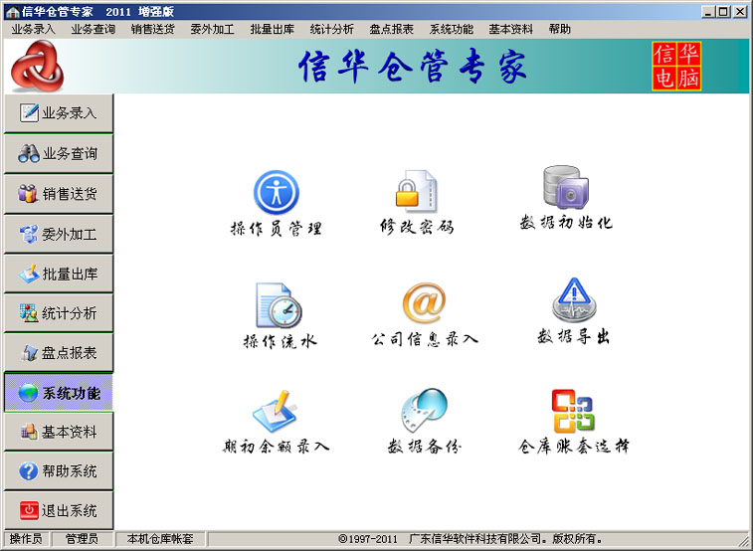753x551 pixels.
Task: Launch 数据初始化 database safe icon
Action: pos(566,188)
